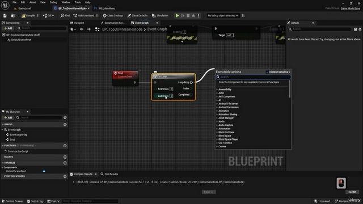Click BP_TopDownGameMode breadcrumb
Image resolution: width=363 pixels, height=204 pixels.
(123, 29)
